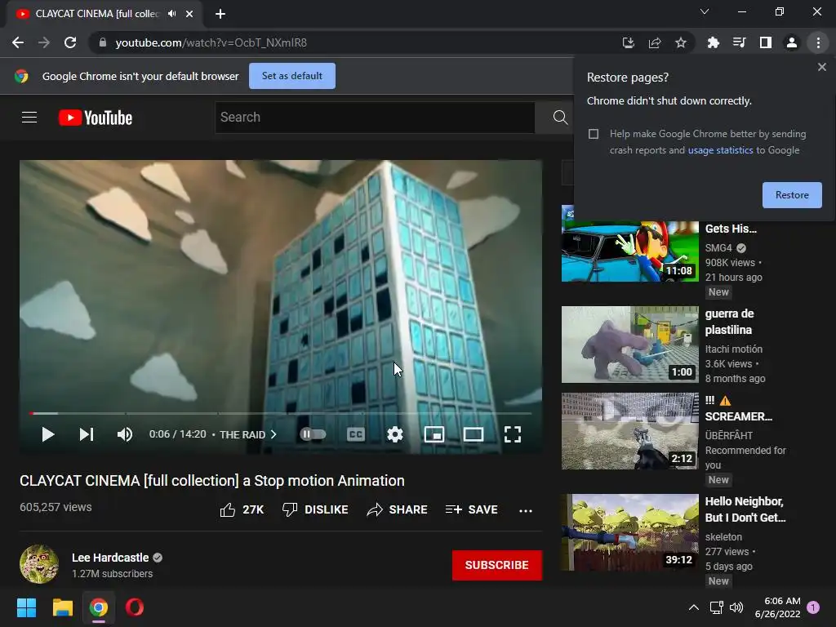836x627 pixels.
Task: Open the notification center badge
Action: click(x=814, y=607)
